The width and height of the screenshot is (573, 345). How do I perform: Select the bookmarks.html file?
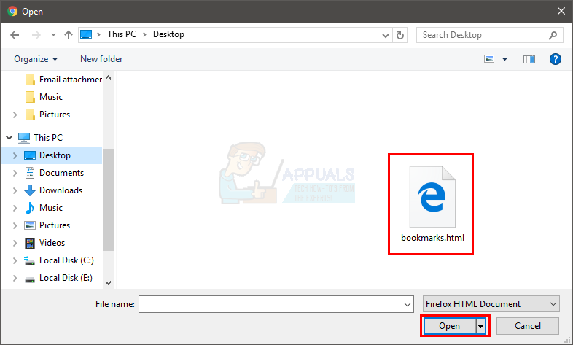click(x=432, y=205)
